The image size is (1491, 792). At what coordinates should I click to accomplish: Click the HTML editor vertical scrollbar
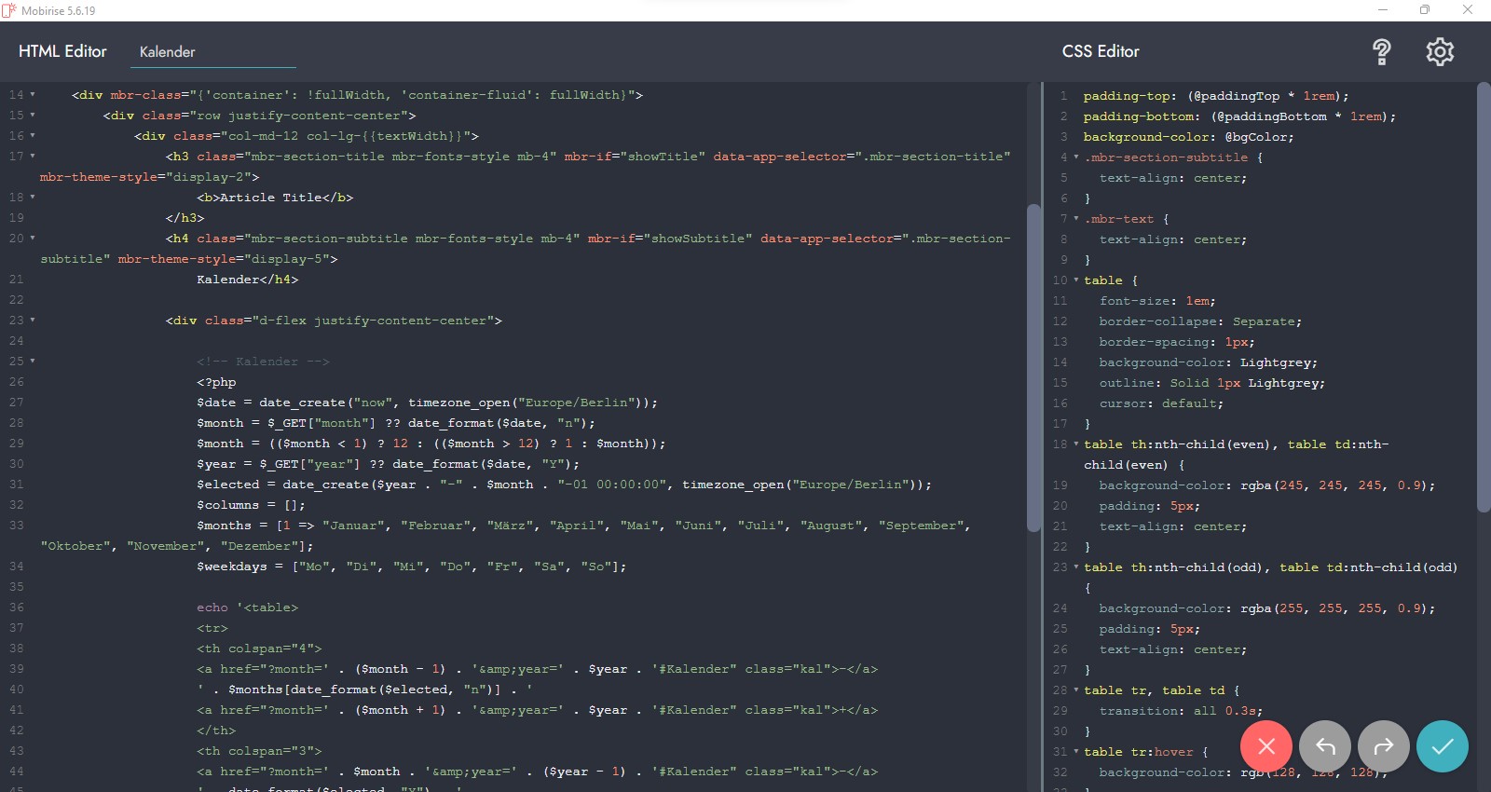point(1033,367)
